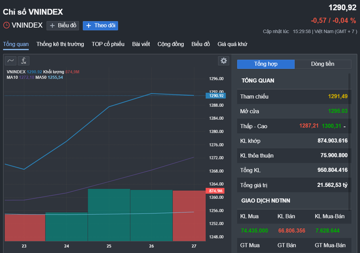Click the red volume bar for day 27
This screenshot has height=253, width=360.
tap(189, 216)
